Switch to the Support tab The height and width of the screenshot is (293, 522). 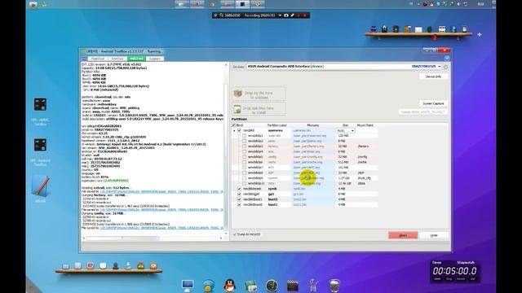154,59
